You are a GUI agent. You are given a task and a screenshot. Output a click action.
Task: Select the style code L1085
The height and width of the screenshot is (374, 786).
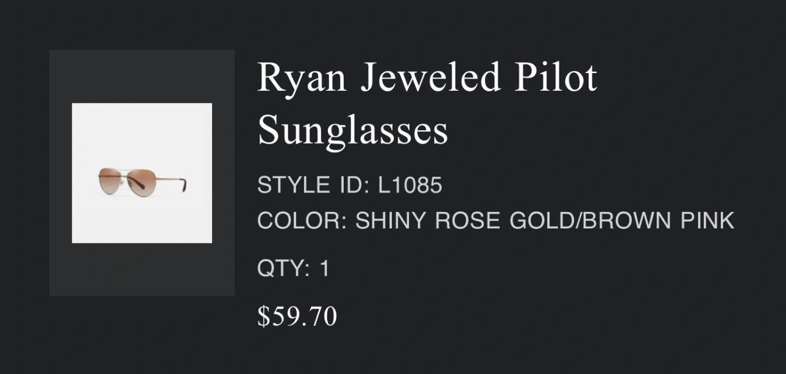tap(410, 185)
